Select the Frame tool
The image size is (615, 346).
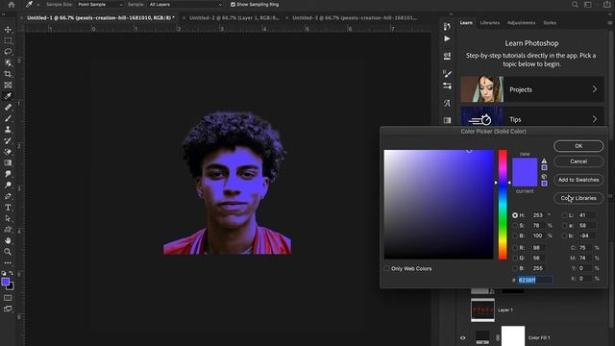(x=8, y=85)
